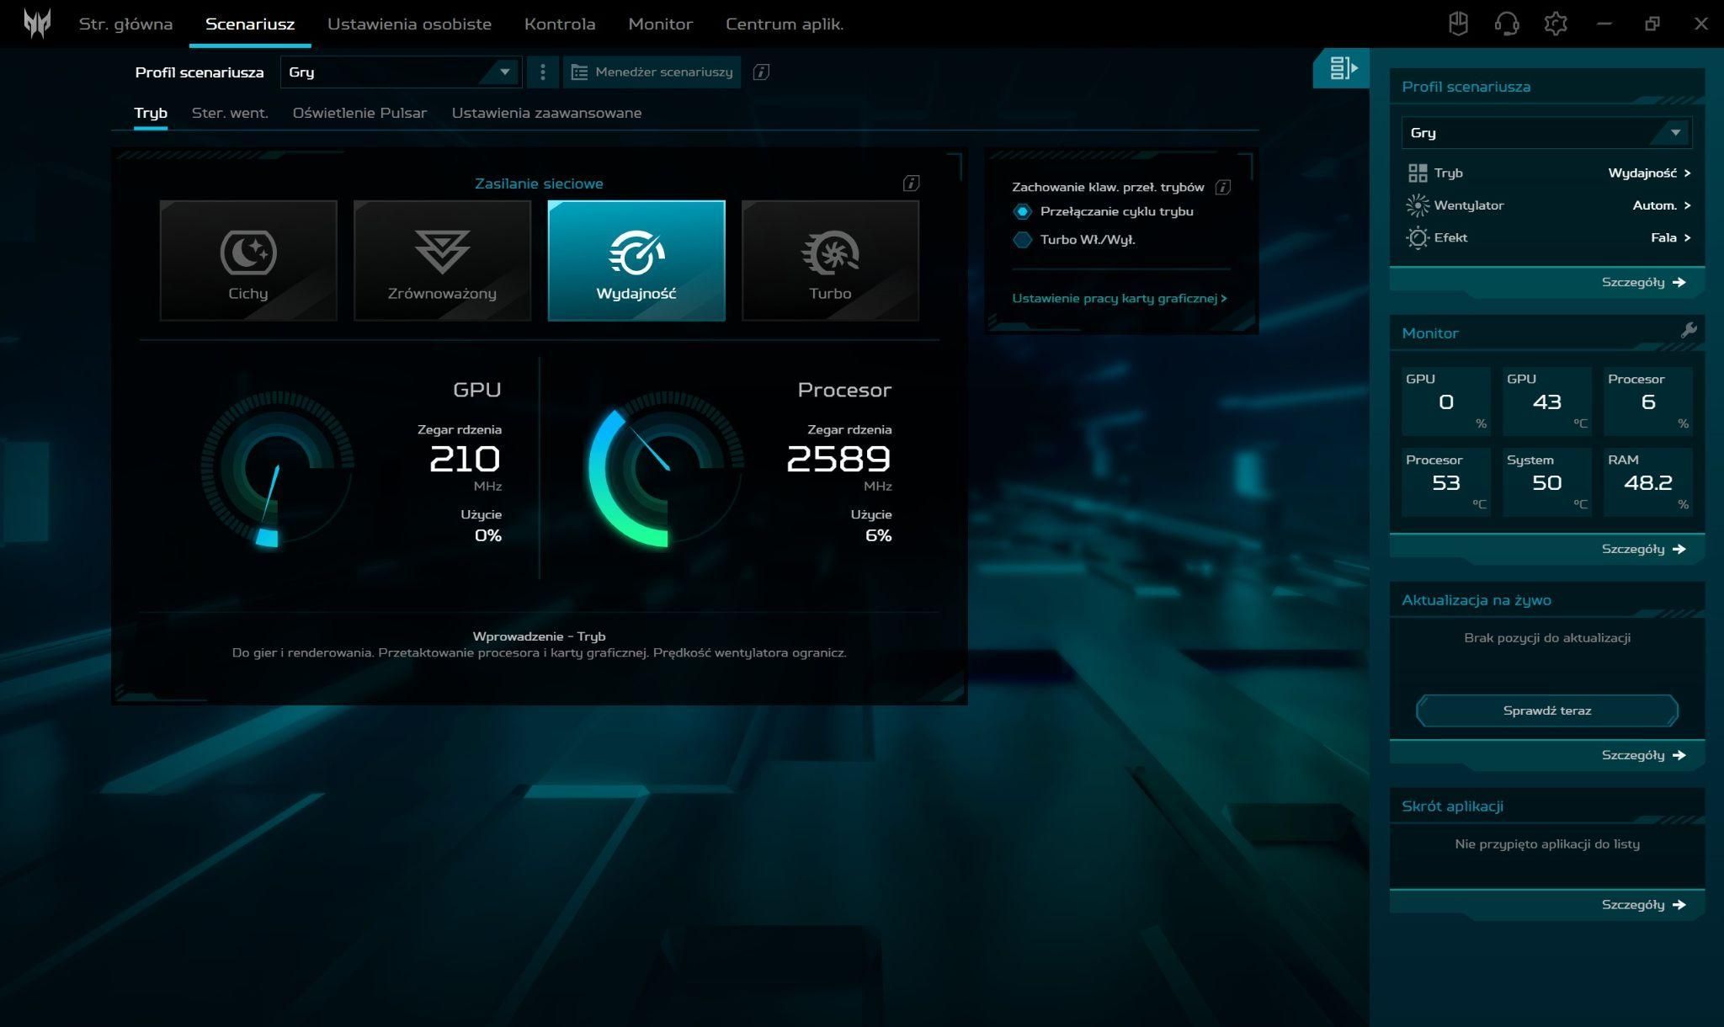Image resolution: width=1724 pixels, height=1027 pixels.
Task: Open the Profil scenariusza Gry dropdown
Action: click(x=400, y=72)
